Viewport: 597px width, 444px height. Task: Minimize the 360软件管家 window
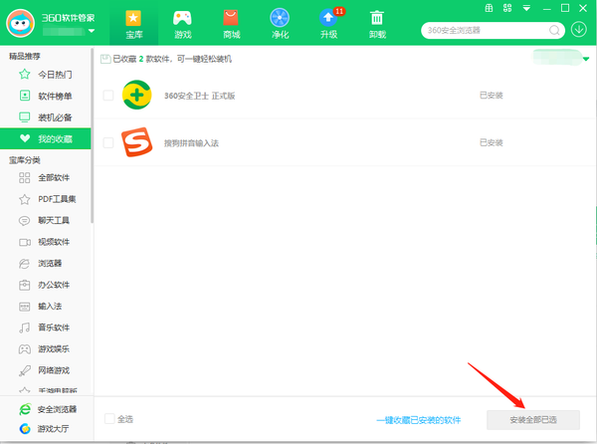[547, 8]
